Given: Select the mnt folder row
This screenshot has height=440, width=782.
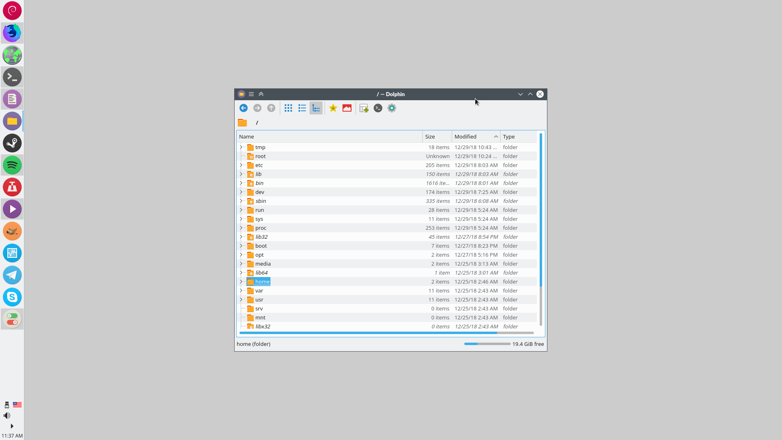Looking at the screenshot, I should point(387,317).
